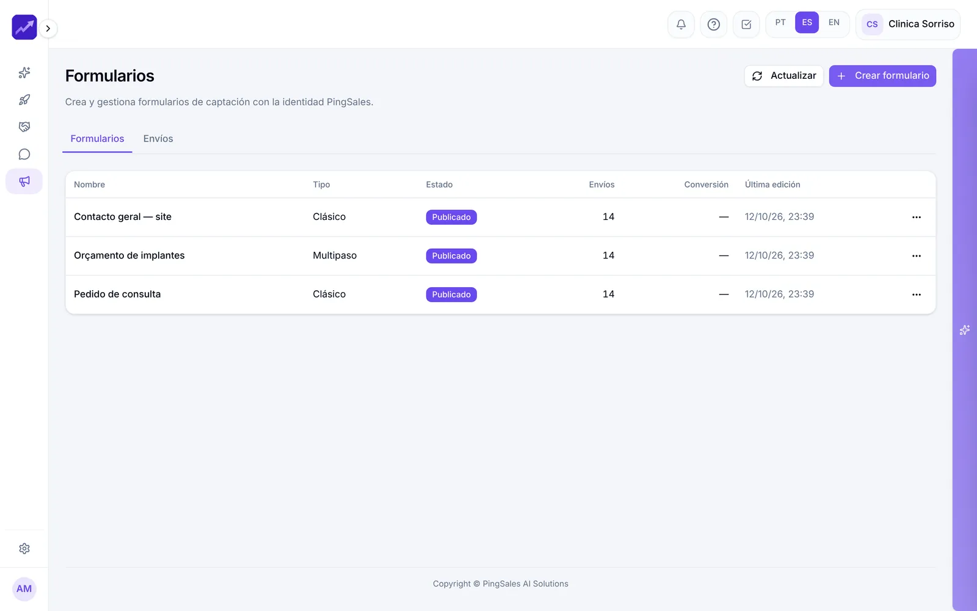Click the AM user avatar
The width and height of the screenshot is (977, 611).
pos(24,589)
